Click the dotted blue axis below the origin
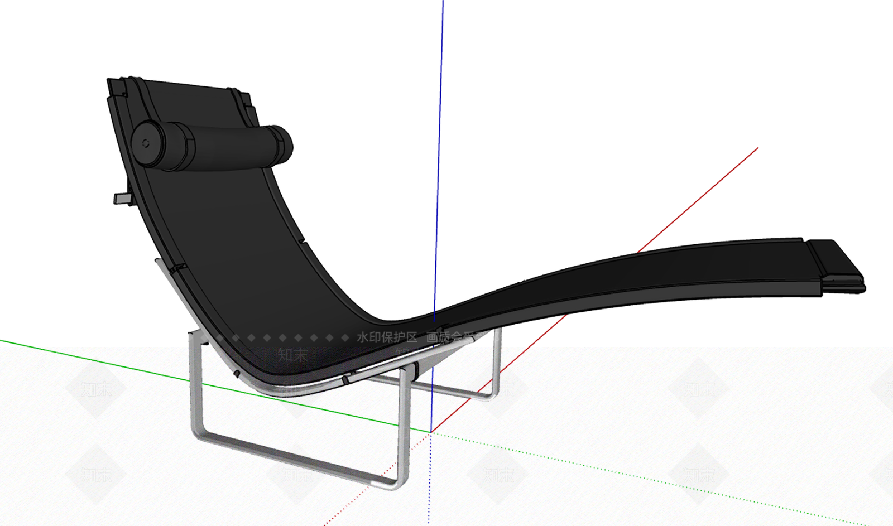This screenshot has width=893, height=526. tap(430, 479)
